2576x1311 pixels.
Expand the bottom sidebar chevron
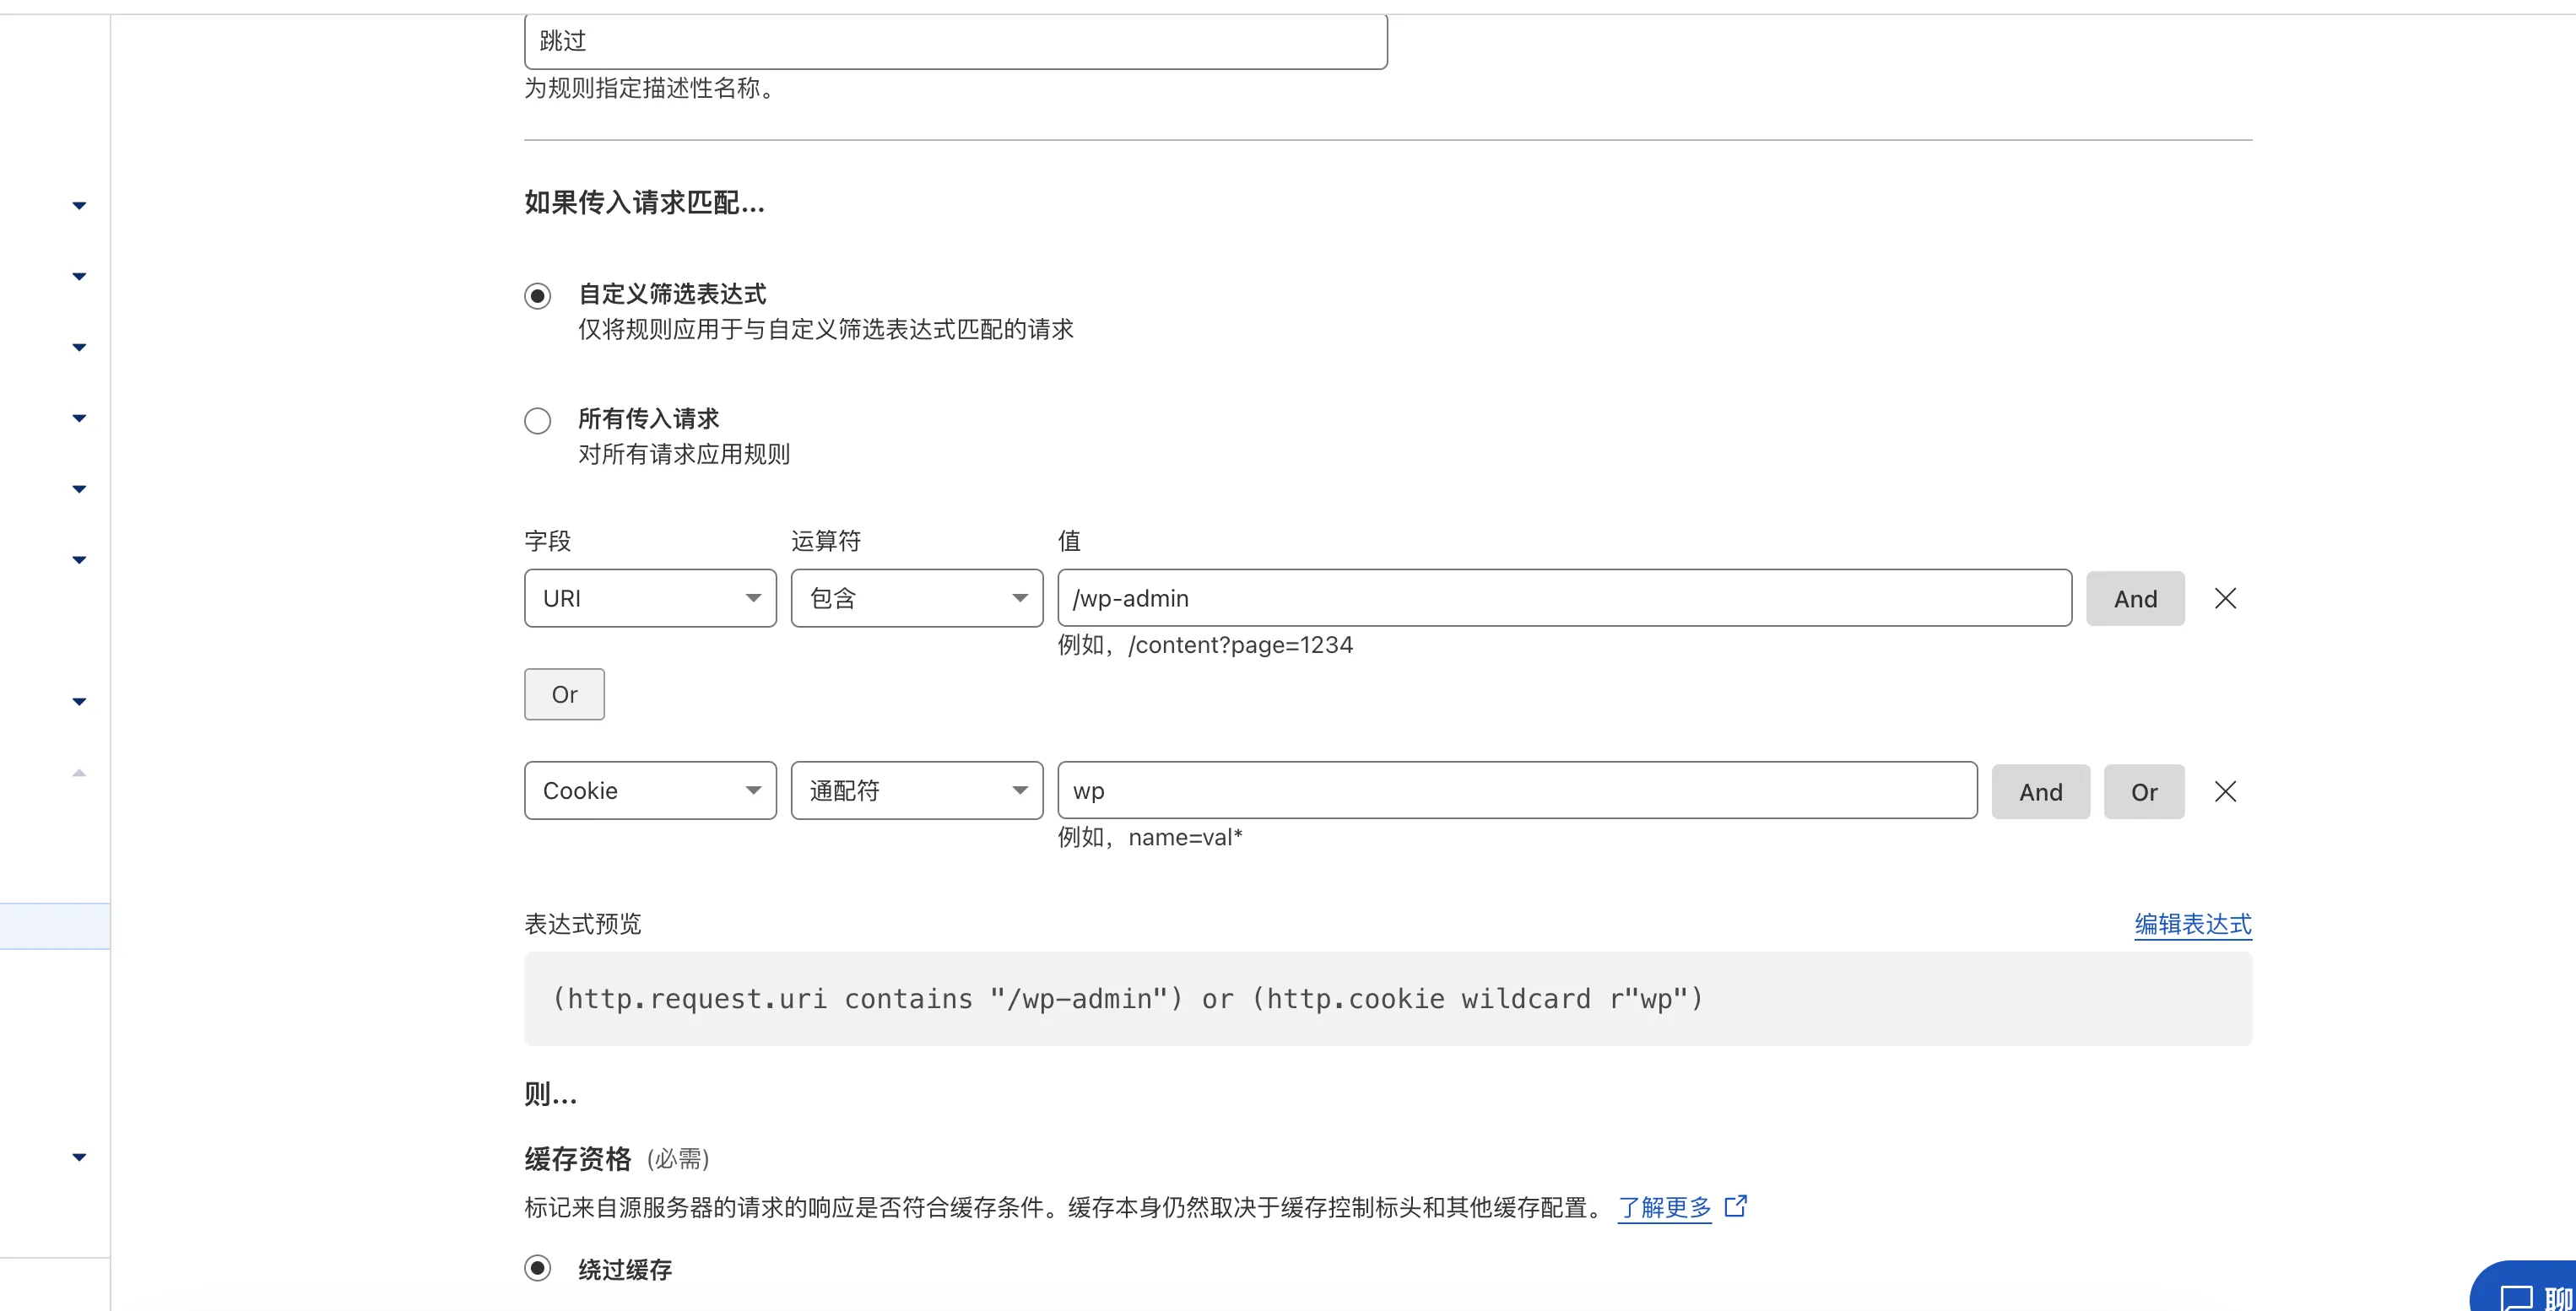click(x=79, y=1157)
